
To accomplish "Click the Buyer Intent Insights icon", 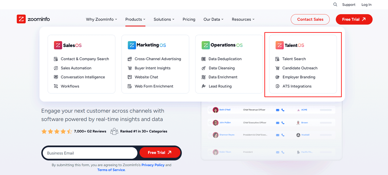I will point(129,68).
